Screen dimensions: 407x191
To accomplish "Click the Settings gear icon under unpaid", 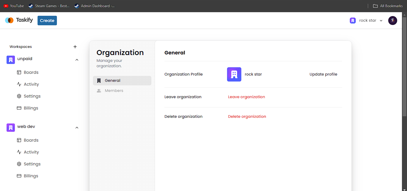I will point(19,96).
